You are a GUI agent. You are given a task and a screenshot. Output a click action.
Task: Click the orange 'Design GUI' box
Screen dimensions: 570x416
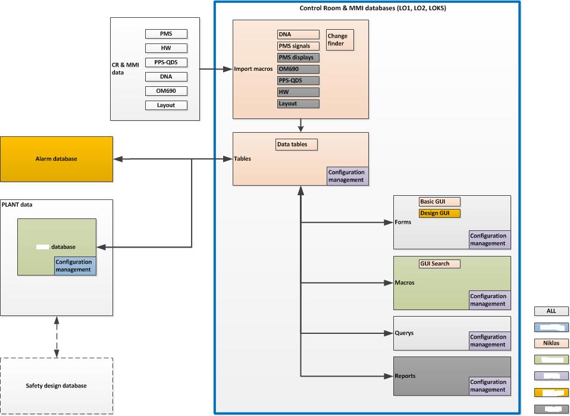[x=440, y=213]
